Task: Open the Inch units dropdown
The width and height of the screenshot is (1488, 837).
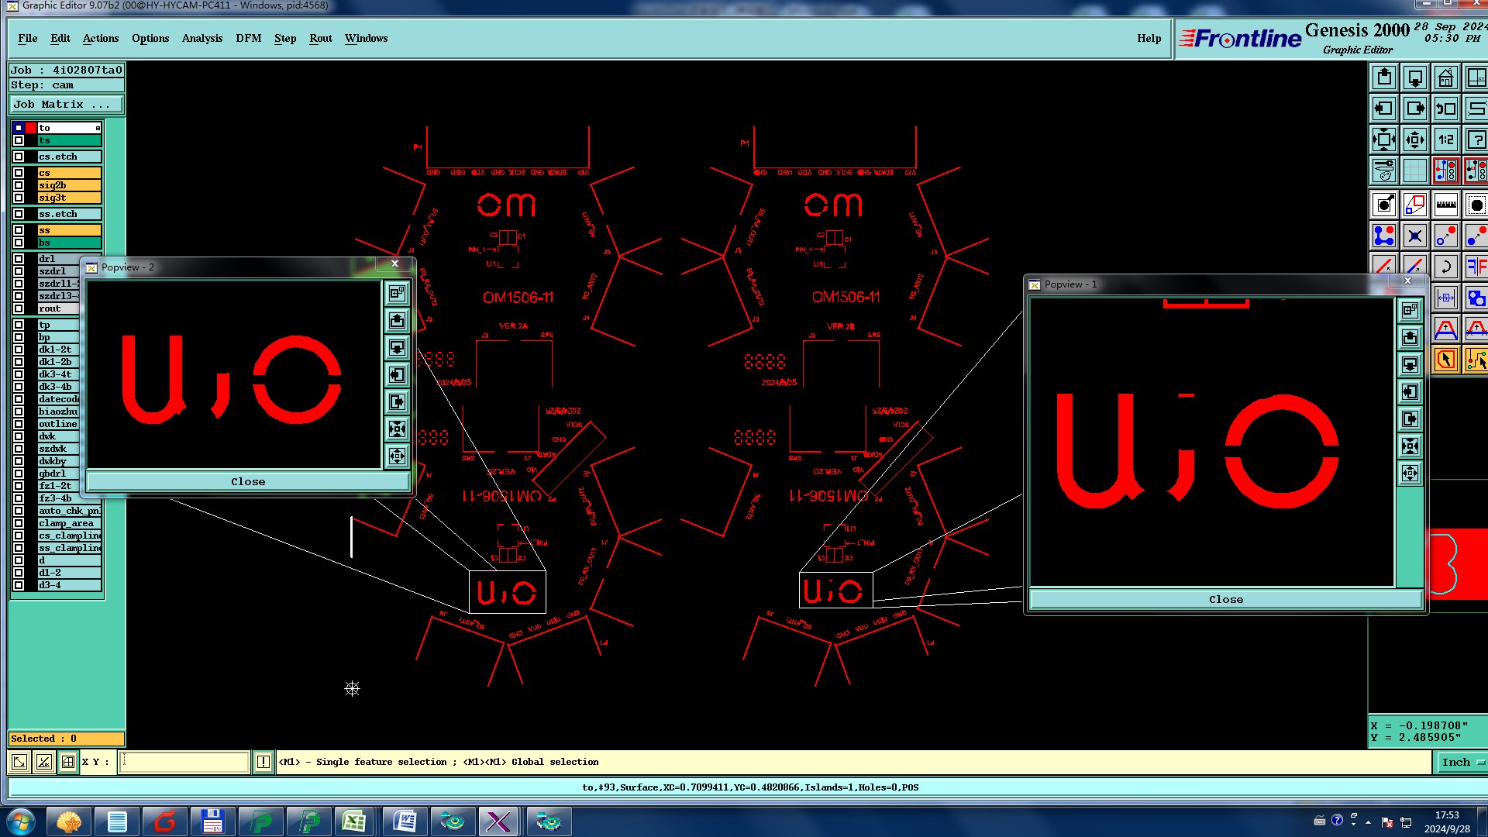Action: (x=1460, y=762)
